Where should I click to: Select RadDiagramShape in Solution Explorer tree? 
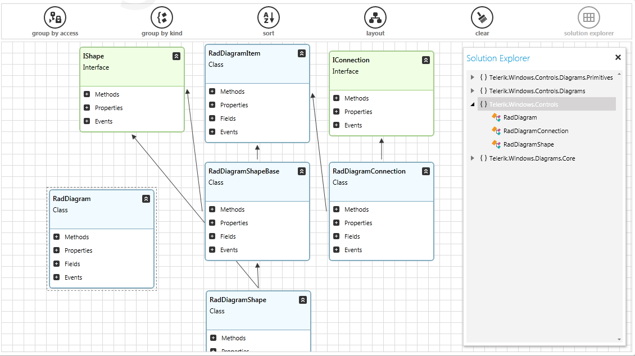coord(528,144)
